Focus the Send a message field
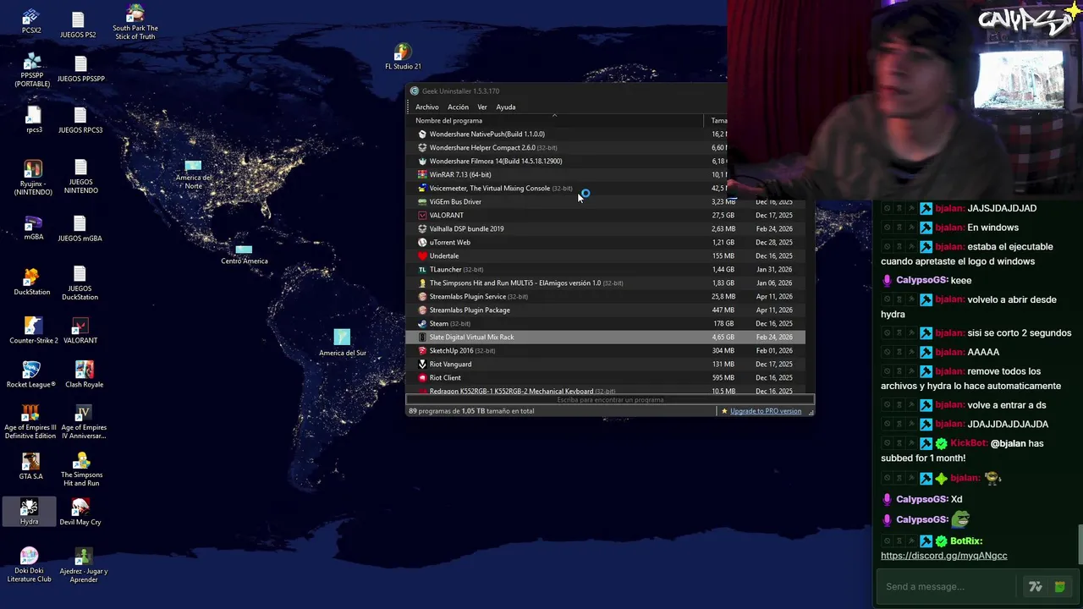The height and width of the screenshot is (609, 1083). (x=947, y=586)
